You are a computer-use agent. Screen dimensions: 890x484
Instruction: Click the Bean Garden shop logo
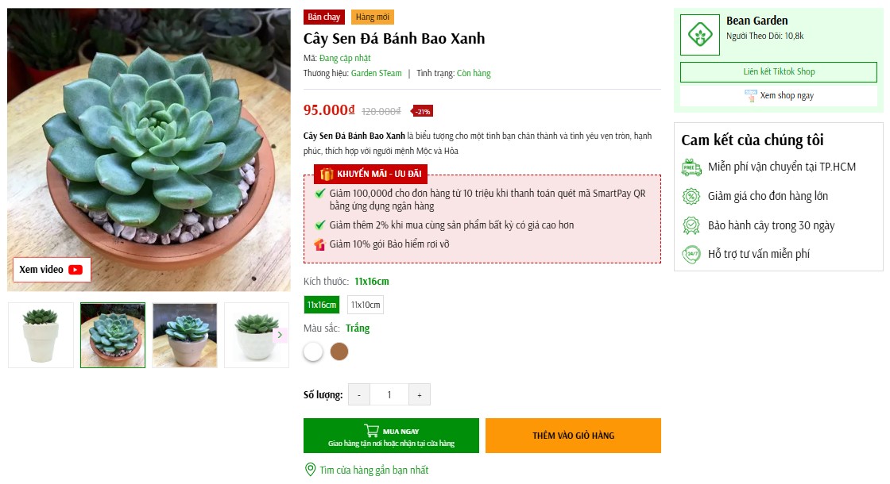click(x=700, y=35)
